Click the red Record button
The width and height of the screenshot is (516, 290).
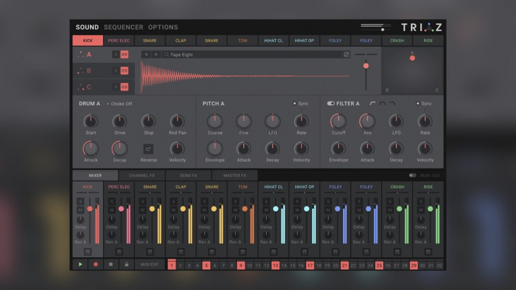click(96, 265)
